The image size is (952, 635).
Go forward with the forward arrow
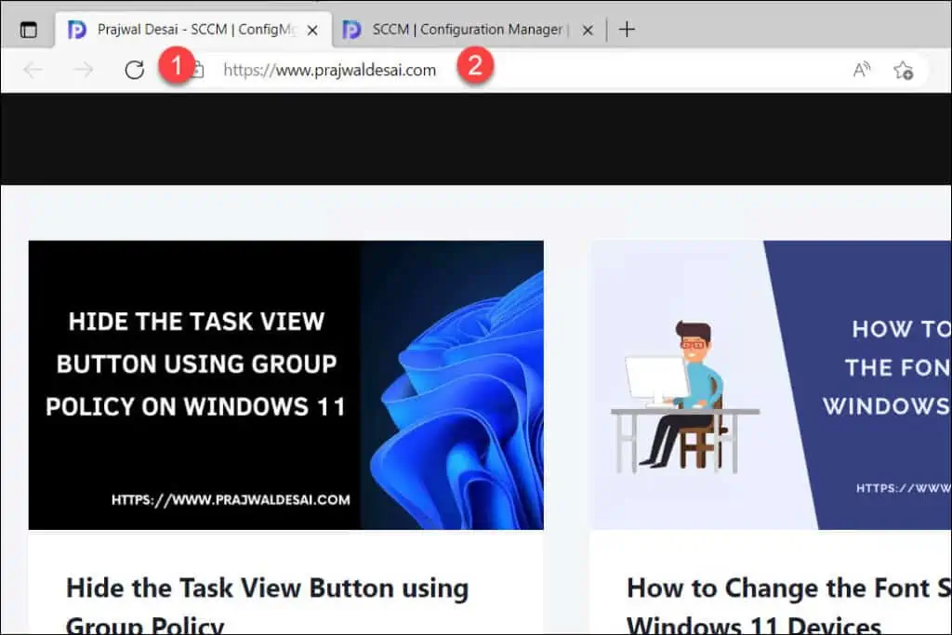point(84,70)
